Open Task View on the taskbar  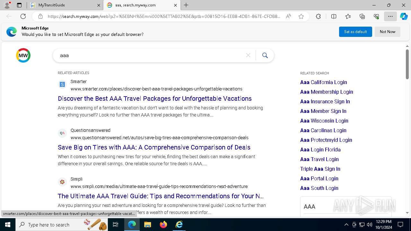(x=116, y=225)
